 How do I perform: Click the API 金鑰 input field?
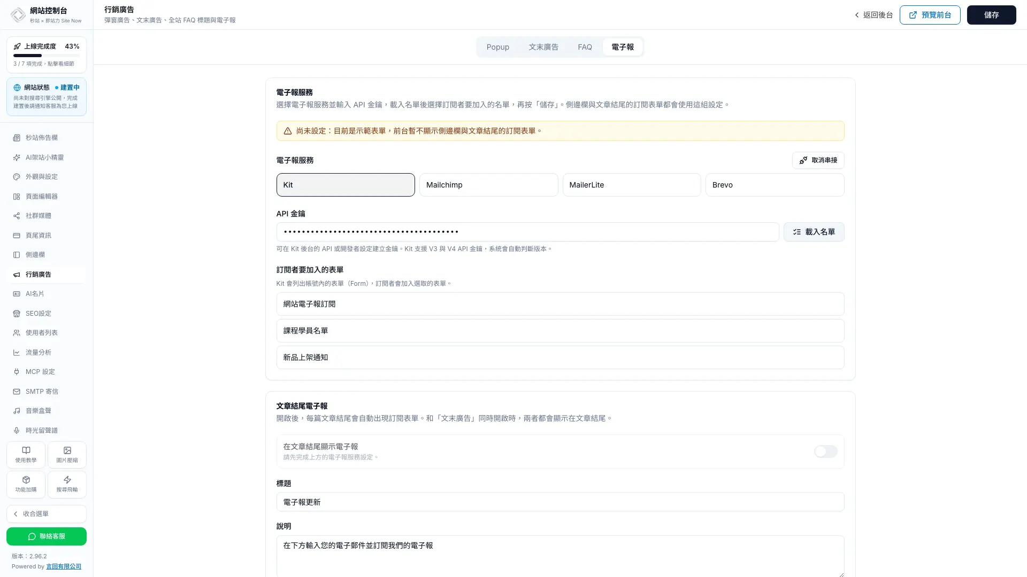[x=527, y=232]
